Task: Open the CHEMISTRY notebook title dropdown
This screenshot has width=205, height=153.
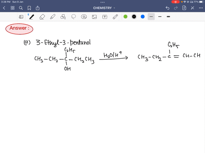Action: [104, 8]
